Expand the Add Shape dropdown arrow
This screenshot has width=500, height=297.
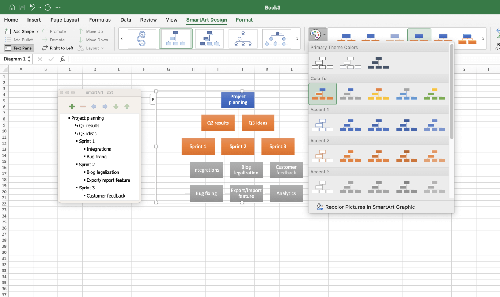[37, 31]
